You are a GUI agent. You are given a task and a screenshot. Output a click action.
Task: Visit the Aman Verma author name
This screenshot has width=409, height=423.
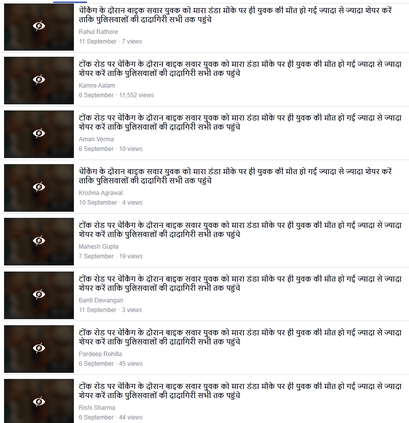pyautogui.click(x=96, y=139)
